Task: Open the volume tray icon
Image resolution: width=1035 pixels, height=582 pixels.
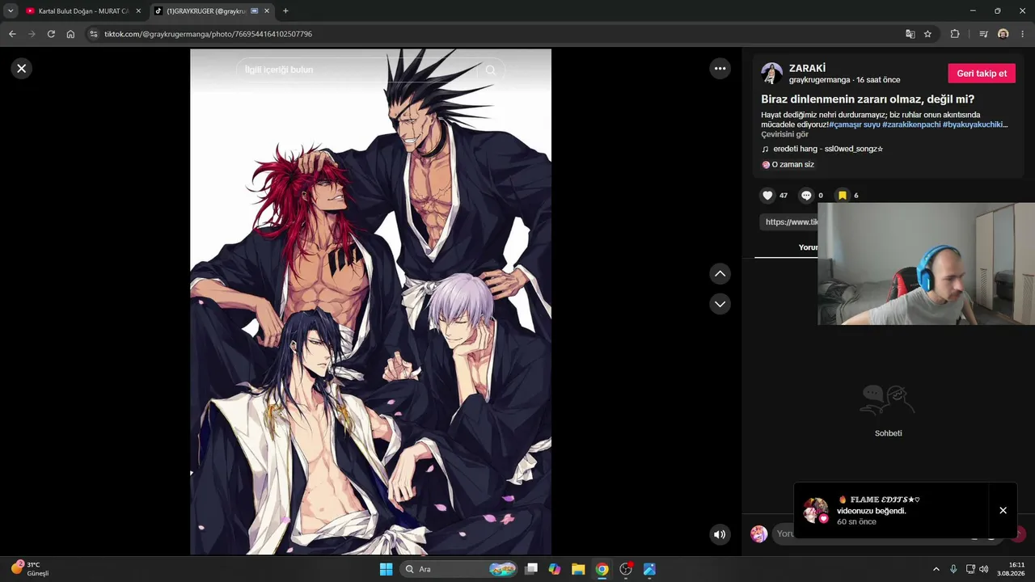Action: (984, 569)
